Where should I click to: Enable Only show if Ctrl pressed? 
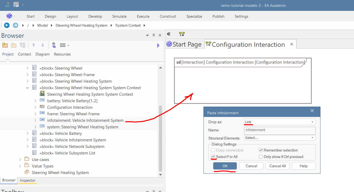261,157
